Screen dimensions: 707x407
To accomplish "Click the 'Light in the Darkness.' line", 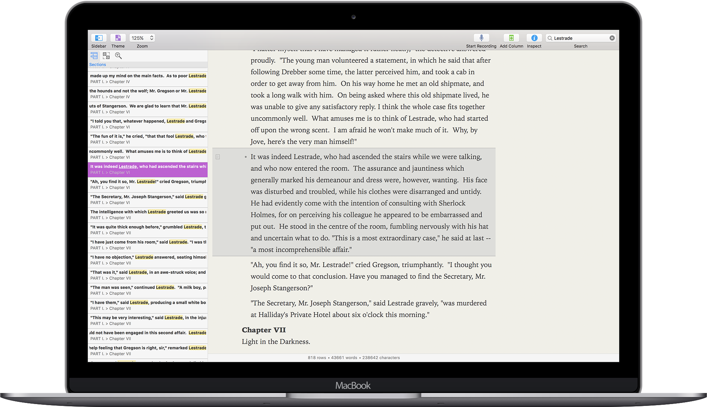I will click(276, 342).
